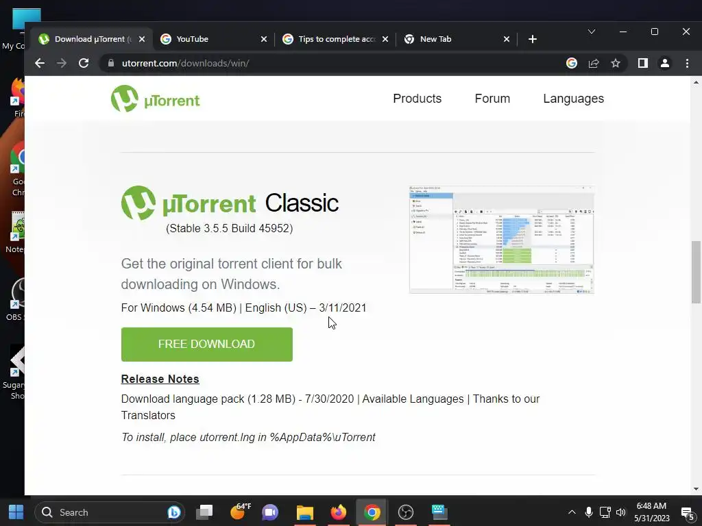Open the Languages menu

[574, 99]
